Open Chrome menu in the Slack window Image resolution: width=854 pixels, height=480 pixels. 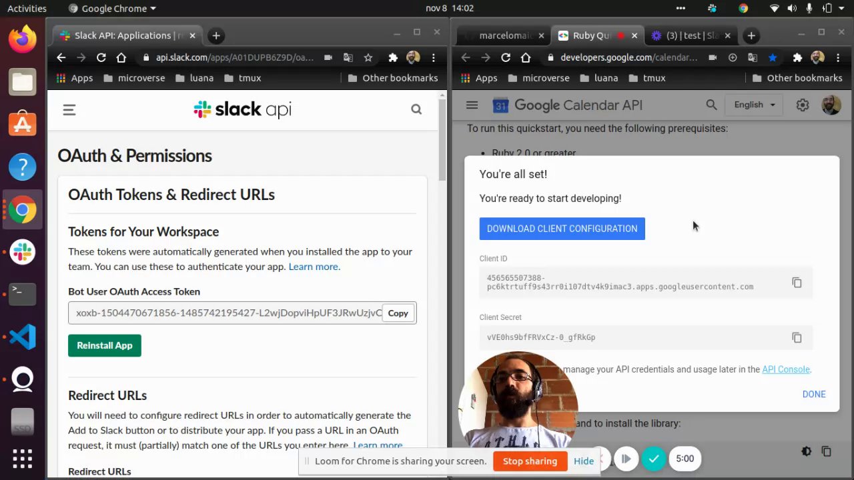coord(434,57)
